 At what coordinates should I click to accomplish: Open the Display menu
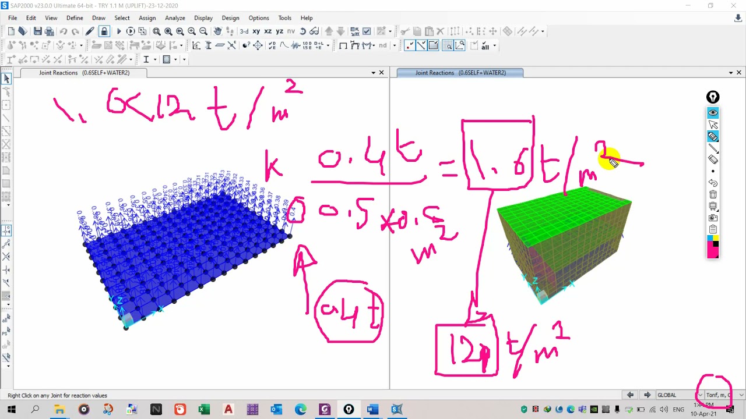coord(203,18)
